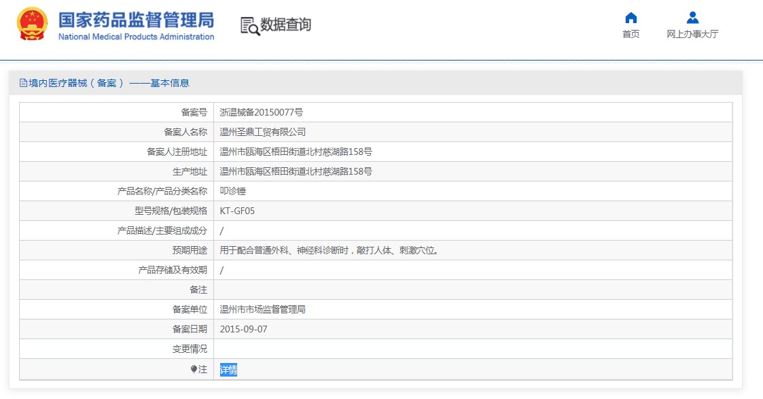Select the model value KT-GF05

(237, 211)
